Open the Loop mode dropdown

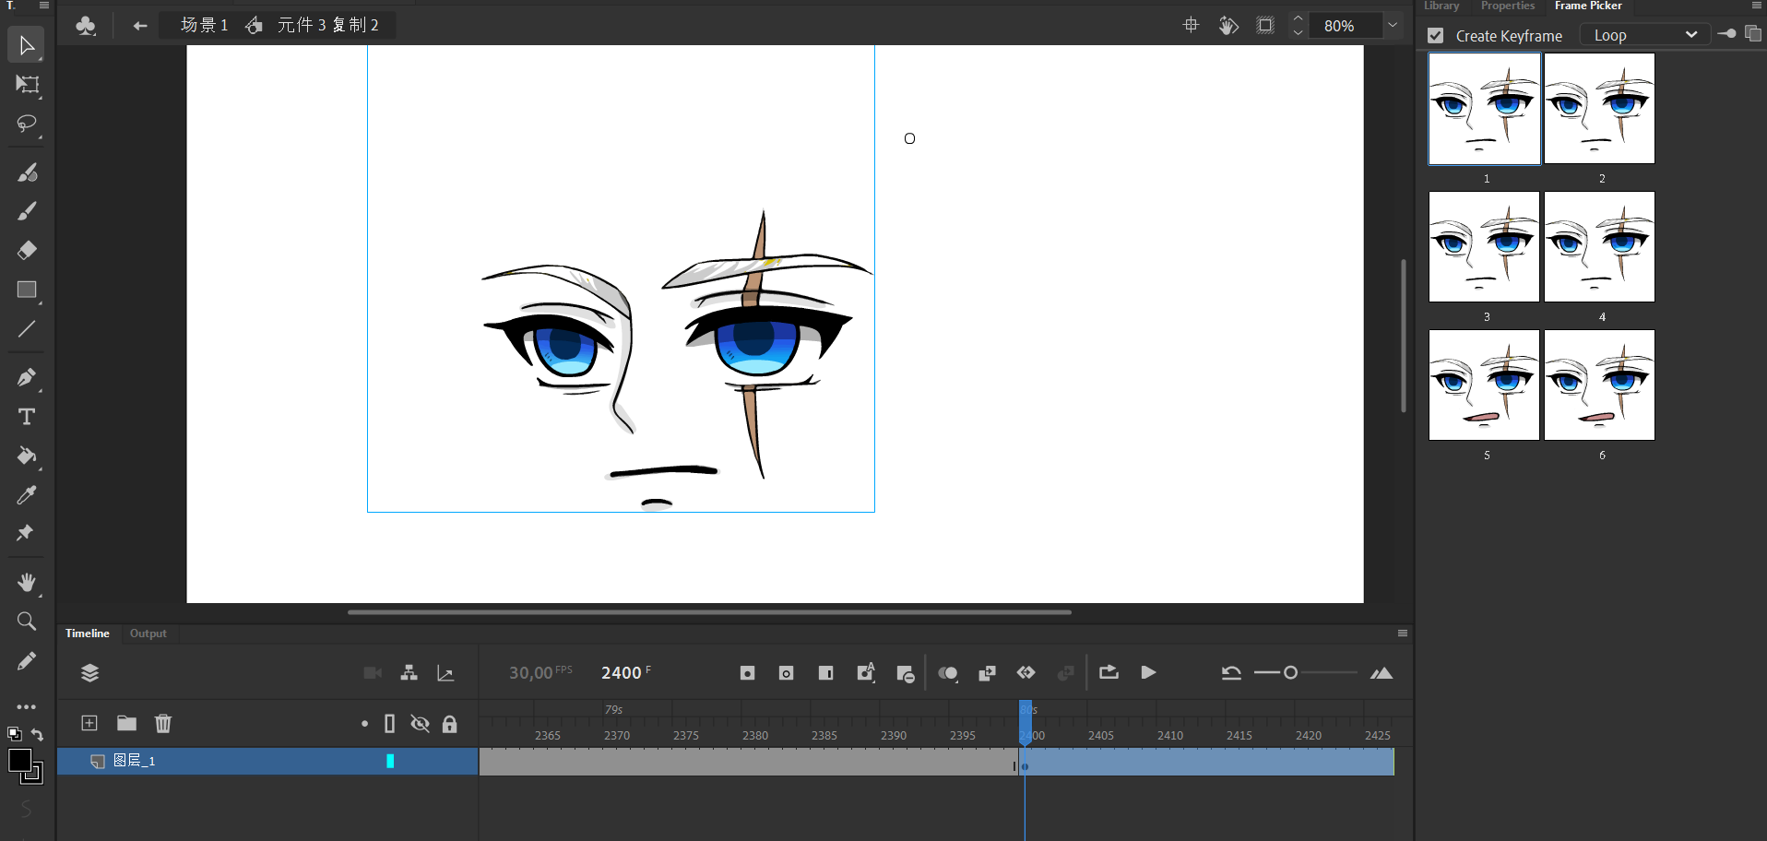pyautogui.click(x=1644, y=35)
